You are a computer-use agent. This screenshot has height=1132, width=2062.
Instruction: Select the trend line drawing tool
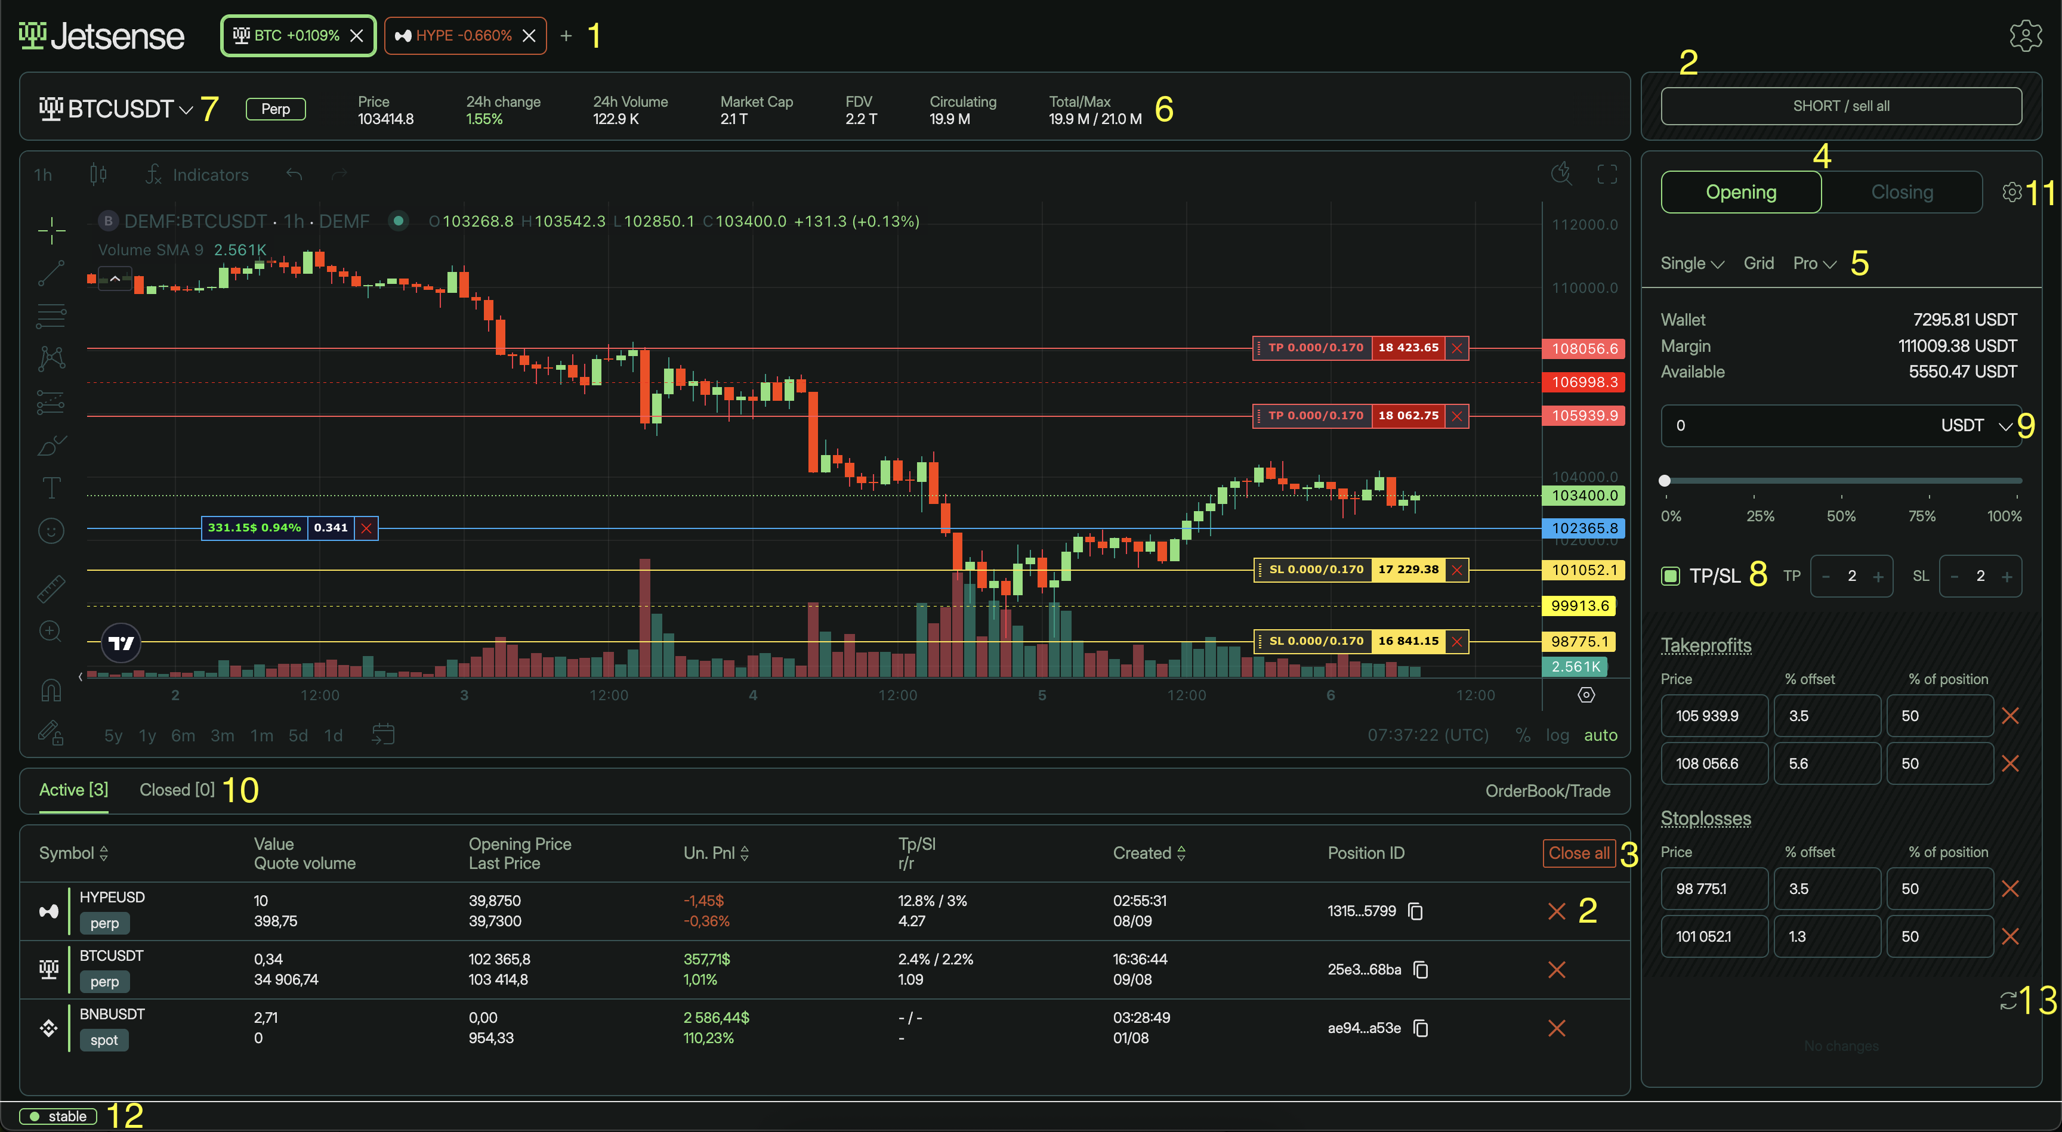click(51, 274)
